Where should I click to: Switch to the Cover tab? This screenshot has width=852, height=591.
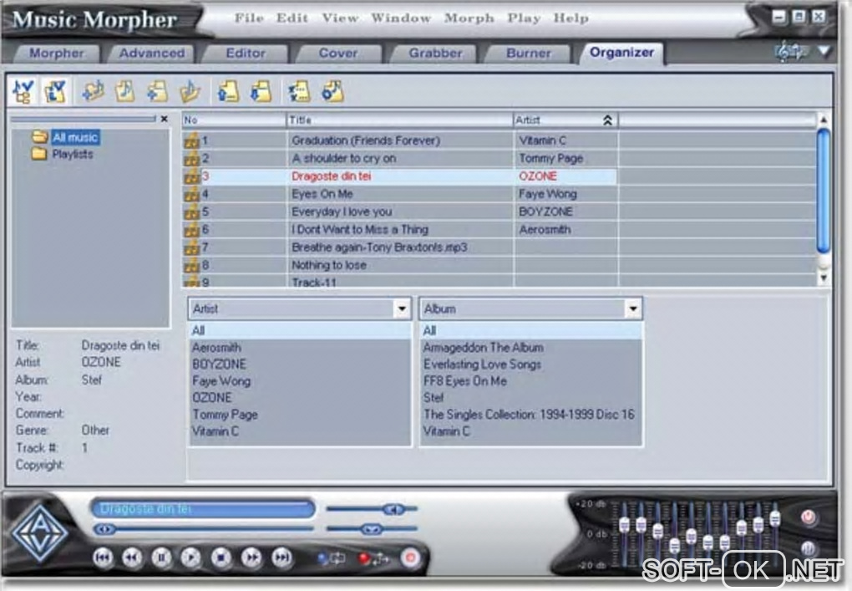(x=338, y=53)
